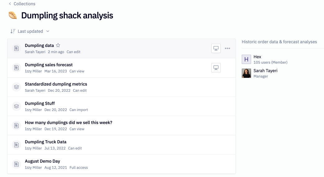Click component icon beside Standardized dumpling metrics
This screenshot has height=177, width=324.
coord(16,87)
